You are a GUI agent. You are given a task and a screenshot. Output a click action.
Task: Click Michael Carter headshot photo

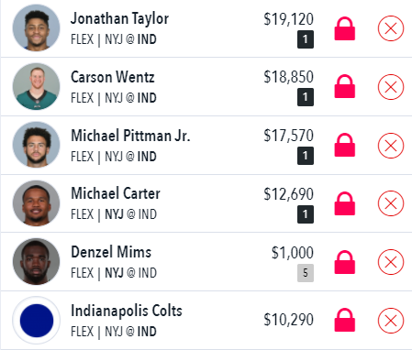click(x=36, y=203)
